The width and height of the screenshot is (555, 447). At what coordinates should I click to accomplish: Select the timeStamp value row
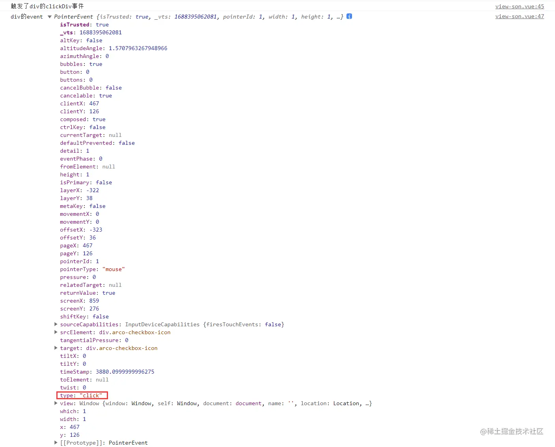pyautogui.click(x=107, y=372)
